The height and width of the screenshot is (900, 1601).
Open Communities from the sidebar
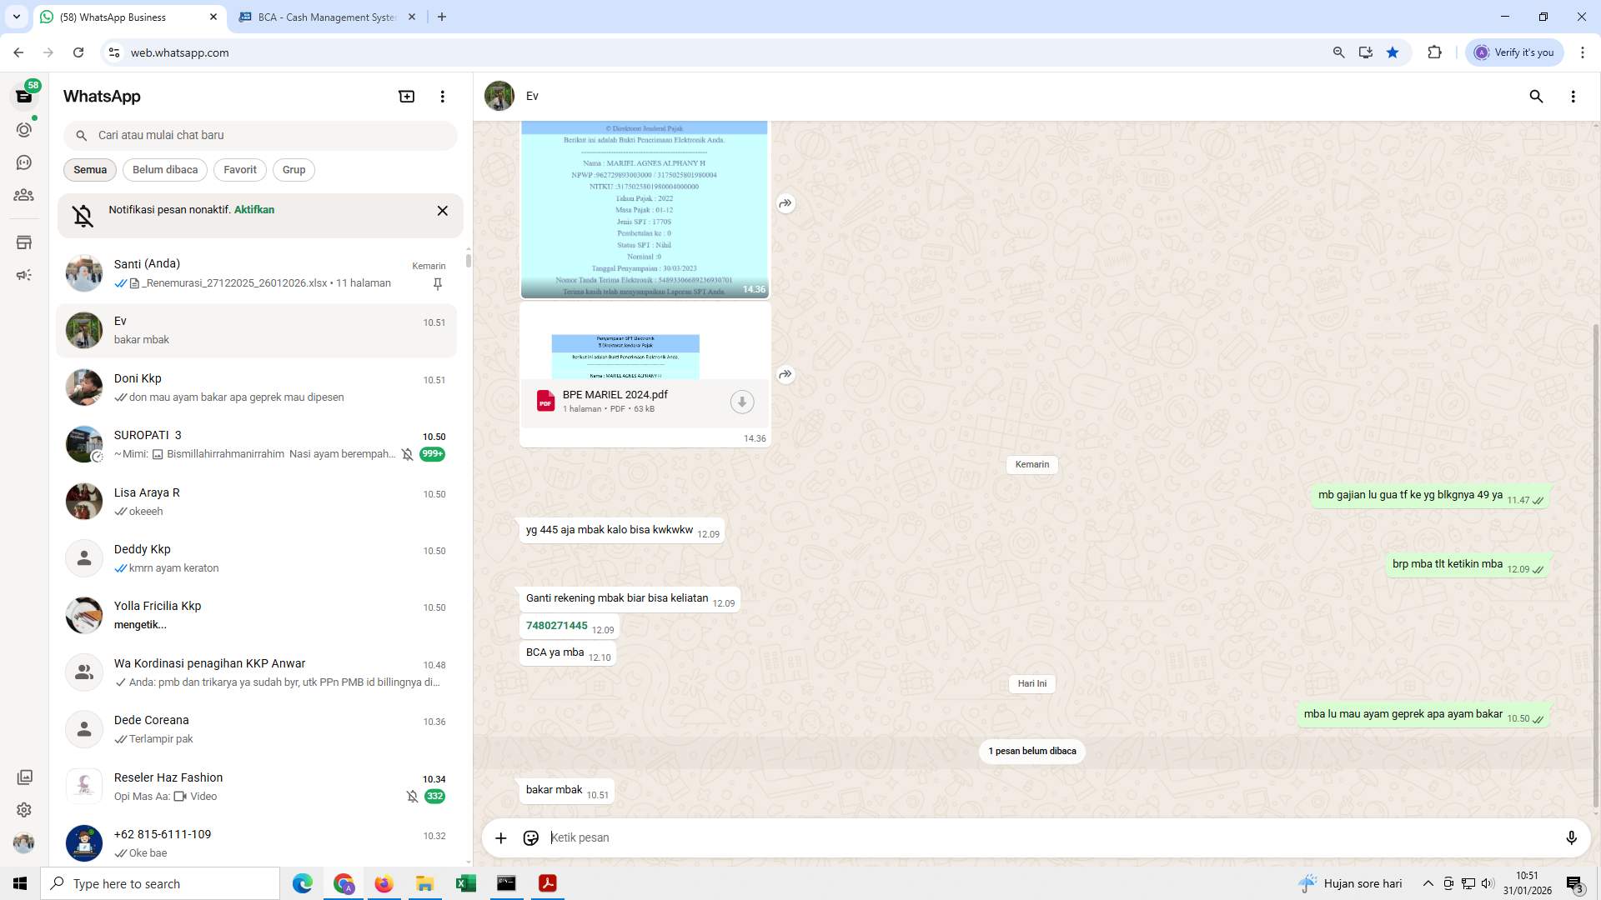pos(24,195)
